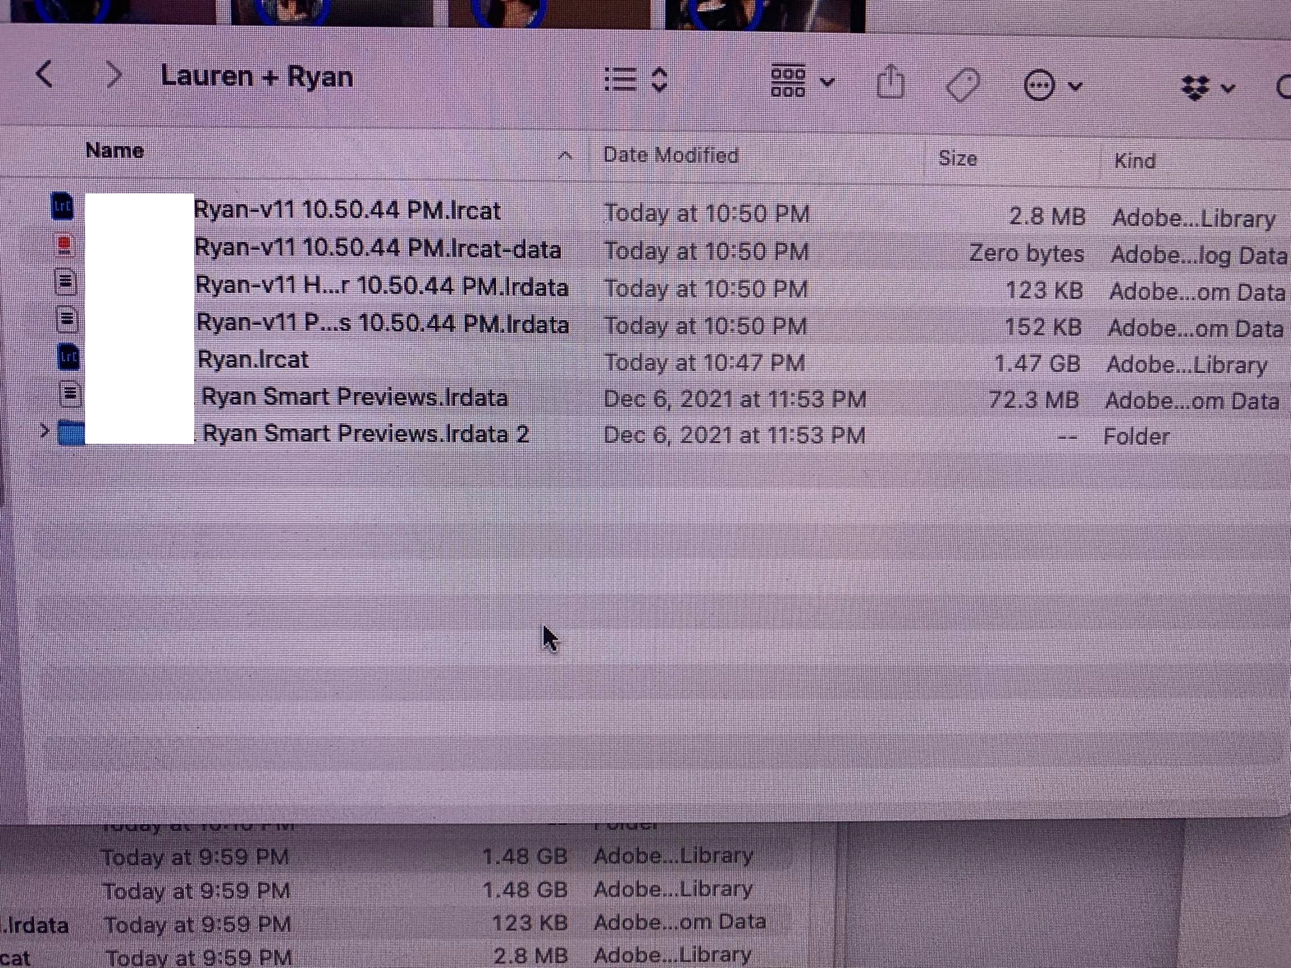Open the Group By dropdown chevron
The width and height of the screenshot is (1291, 968).
coord(828,83)
